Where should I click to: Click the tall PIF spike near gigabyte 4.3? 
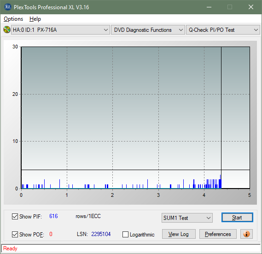click(x=220, y=182)
